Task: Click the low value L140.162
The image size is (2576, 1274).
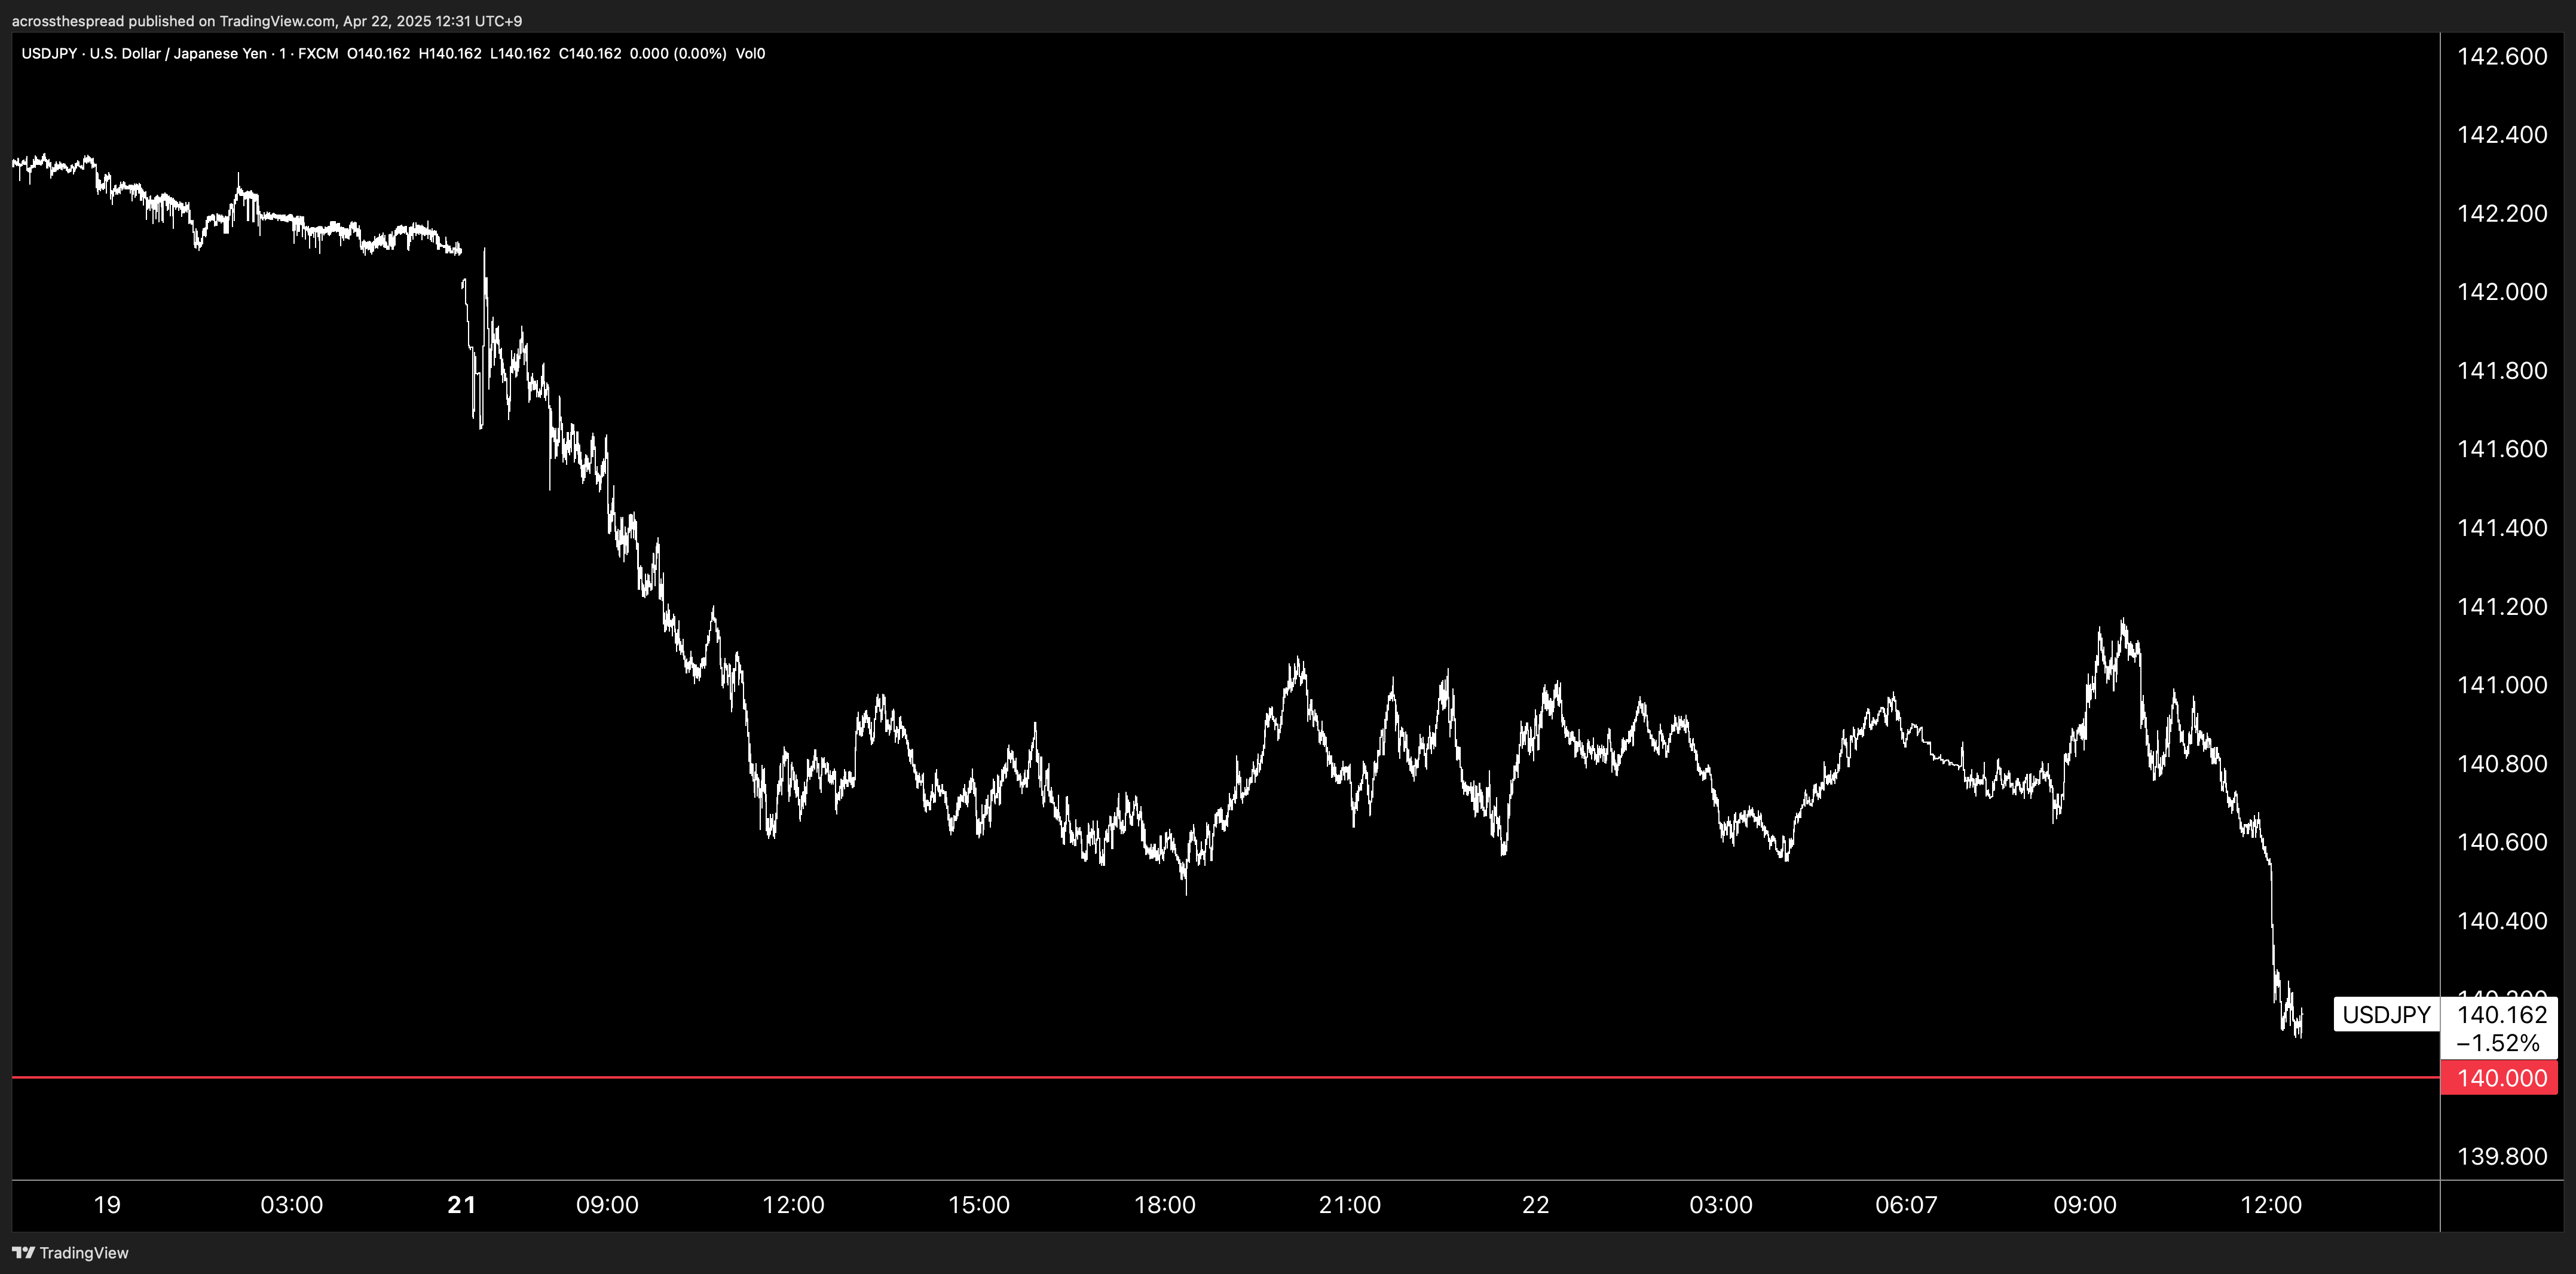Action: [520, 53]
